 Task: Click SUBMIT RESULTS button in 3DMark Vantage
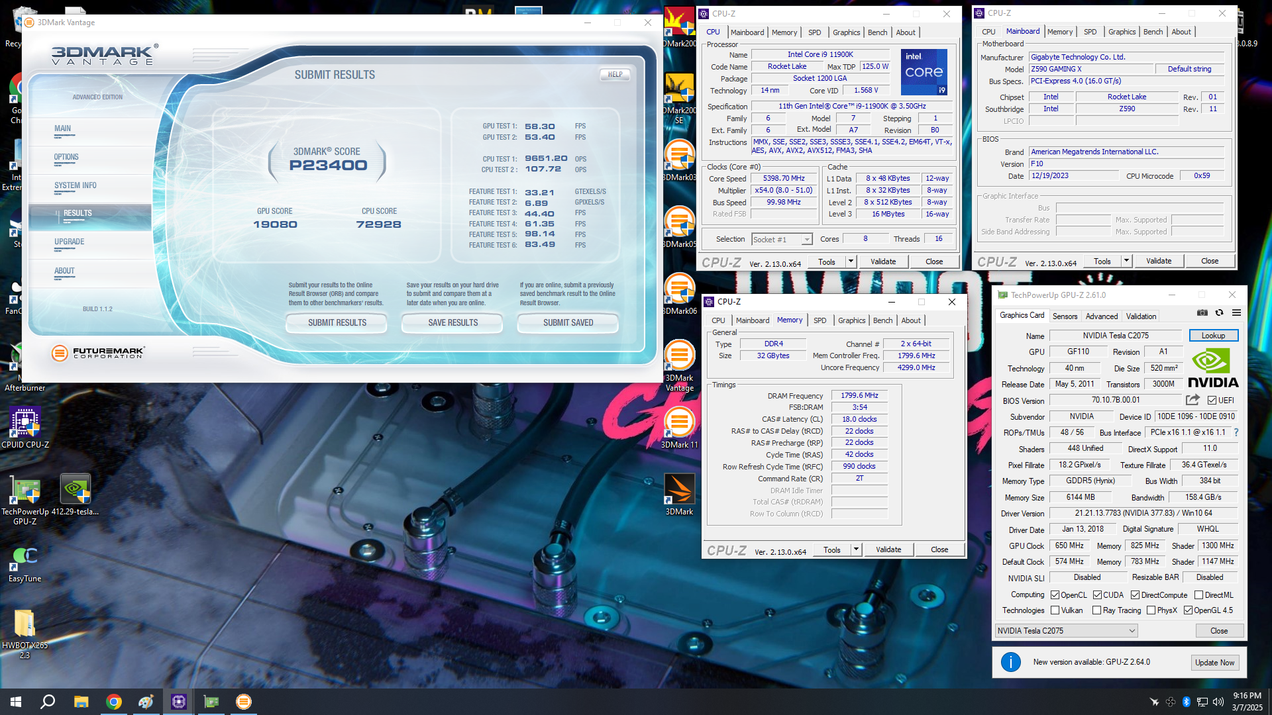[x=337, y=323]
